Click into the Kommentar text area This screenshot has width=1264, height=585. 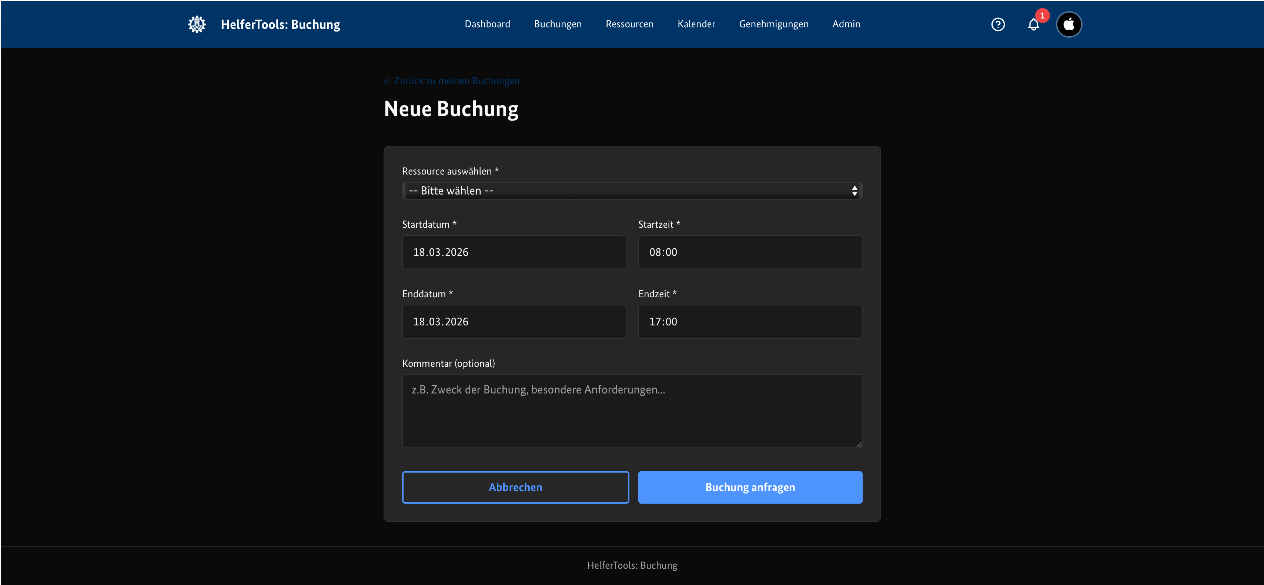pos(632,410)
